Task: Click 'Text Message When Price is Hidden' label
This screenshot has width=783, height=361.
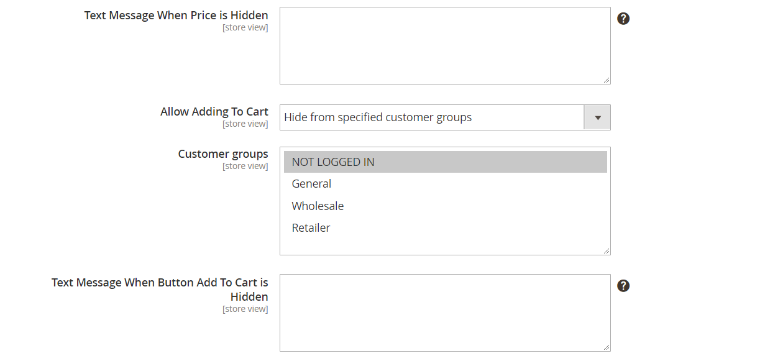Action: tap(176, 16)
